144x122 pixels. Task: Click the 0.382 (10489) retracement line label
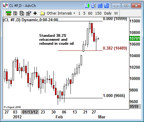[115, 48]
